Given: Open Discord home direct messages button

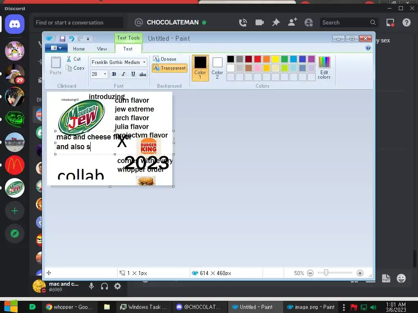Looking at the screenshot, I should [x=15, y=24].
